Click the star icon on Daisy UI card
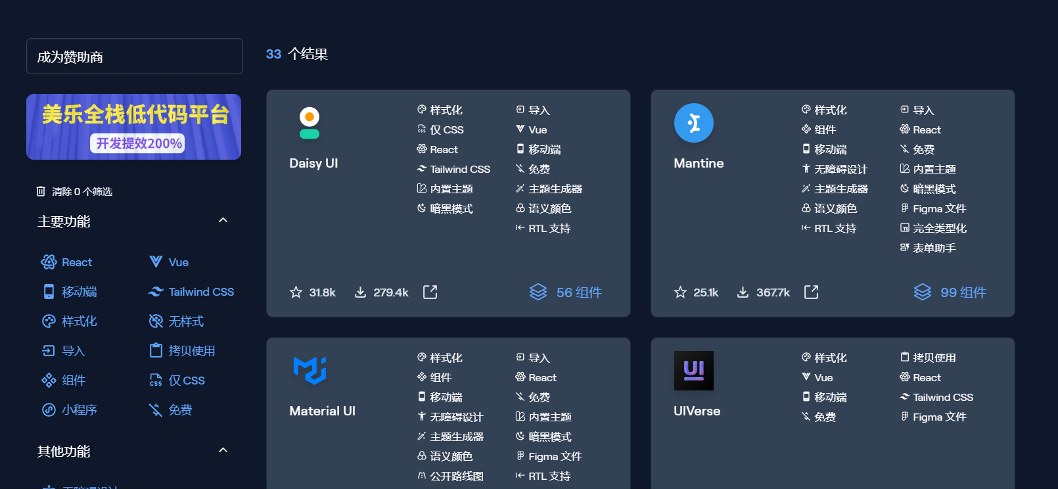Image resolution: width=1058 pixels, height=489 pixels. [296, 292]
